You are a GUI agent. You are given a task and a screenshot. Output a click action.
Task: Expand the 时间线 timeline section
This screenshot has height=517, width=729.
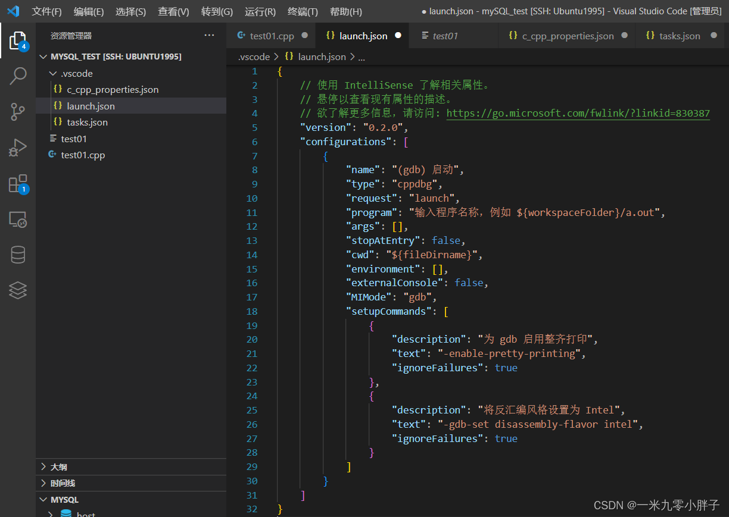(x=63, y=483)
